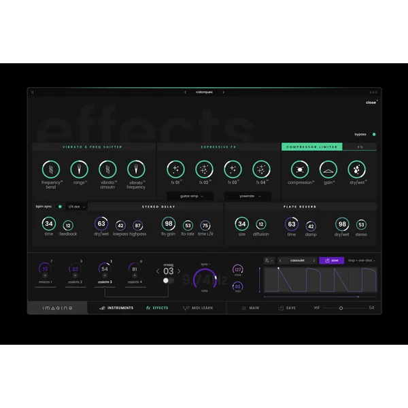Toggle the mseg 03 on/off switch
Viewport: 408px width, 408px height.
(x=168, y=280)
